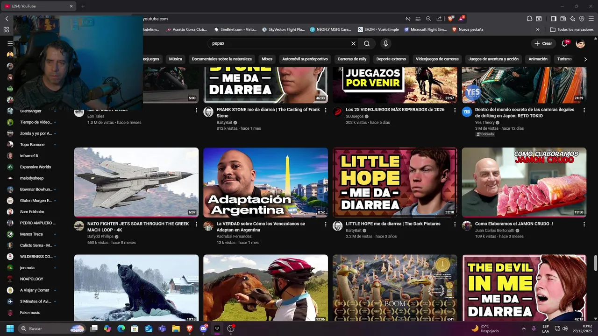Select Documentales sobre la naturaleza chip

[x=222, y=59]
